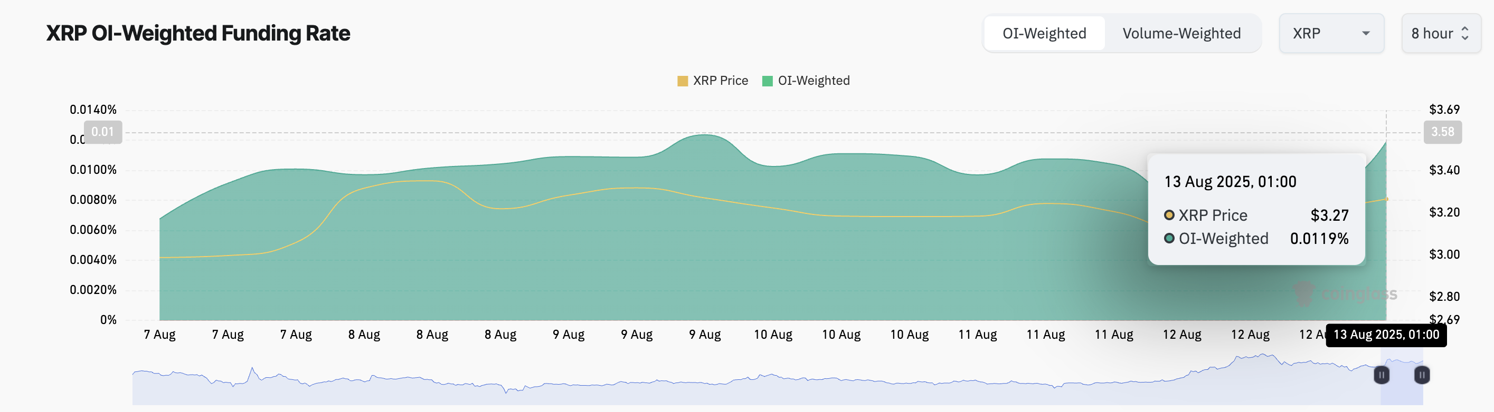Viewport: 1494px width, 412px height.
Task: Click the 0.01 left axis marker label
Action: 102,132
